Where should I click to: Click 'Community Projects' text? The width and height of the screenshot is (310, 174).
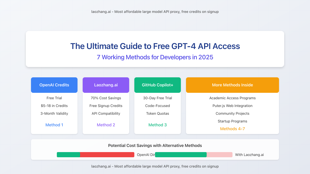tap(233, 113)
